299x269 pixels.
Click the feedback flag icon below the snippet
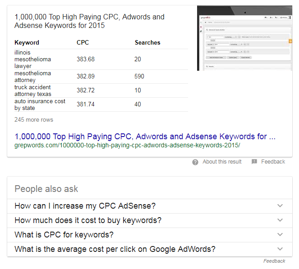[x=254, y=162]
